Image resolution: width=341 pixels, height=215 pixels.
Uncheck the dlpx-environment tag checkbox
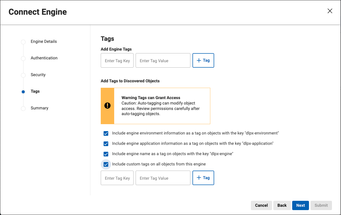tap(106, 133)
